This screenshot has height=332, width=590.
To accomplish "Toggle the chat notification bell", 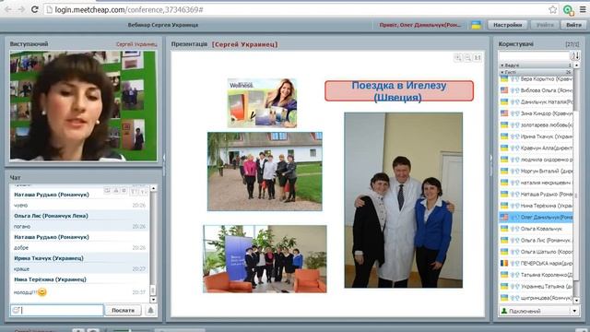I will tap(150, 310).
